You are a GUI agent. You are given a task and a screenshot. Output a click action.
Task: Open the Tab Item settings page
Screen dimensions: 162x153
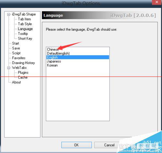(24, 19)
